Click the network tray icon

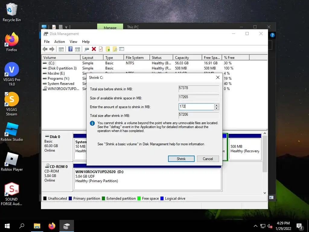tap(263, 226)
